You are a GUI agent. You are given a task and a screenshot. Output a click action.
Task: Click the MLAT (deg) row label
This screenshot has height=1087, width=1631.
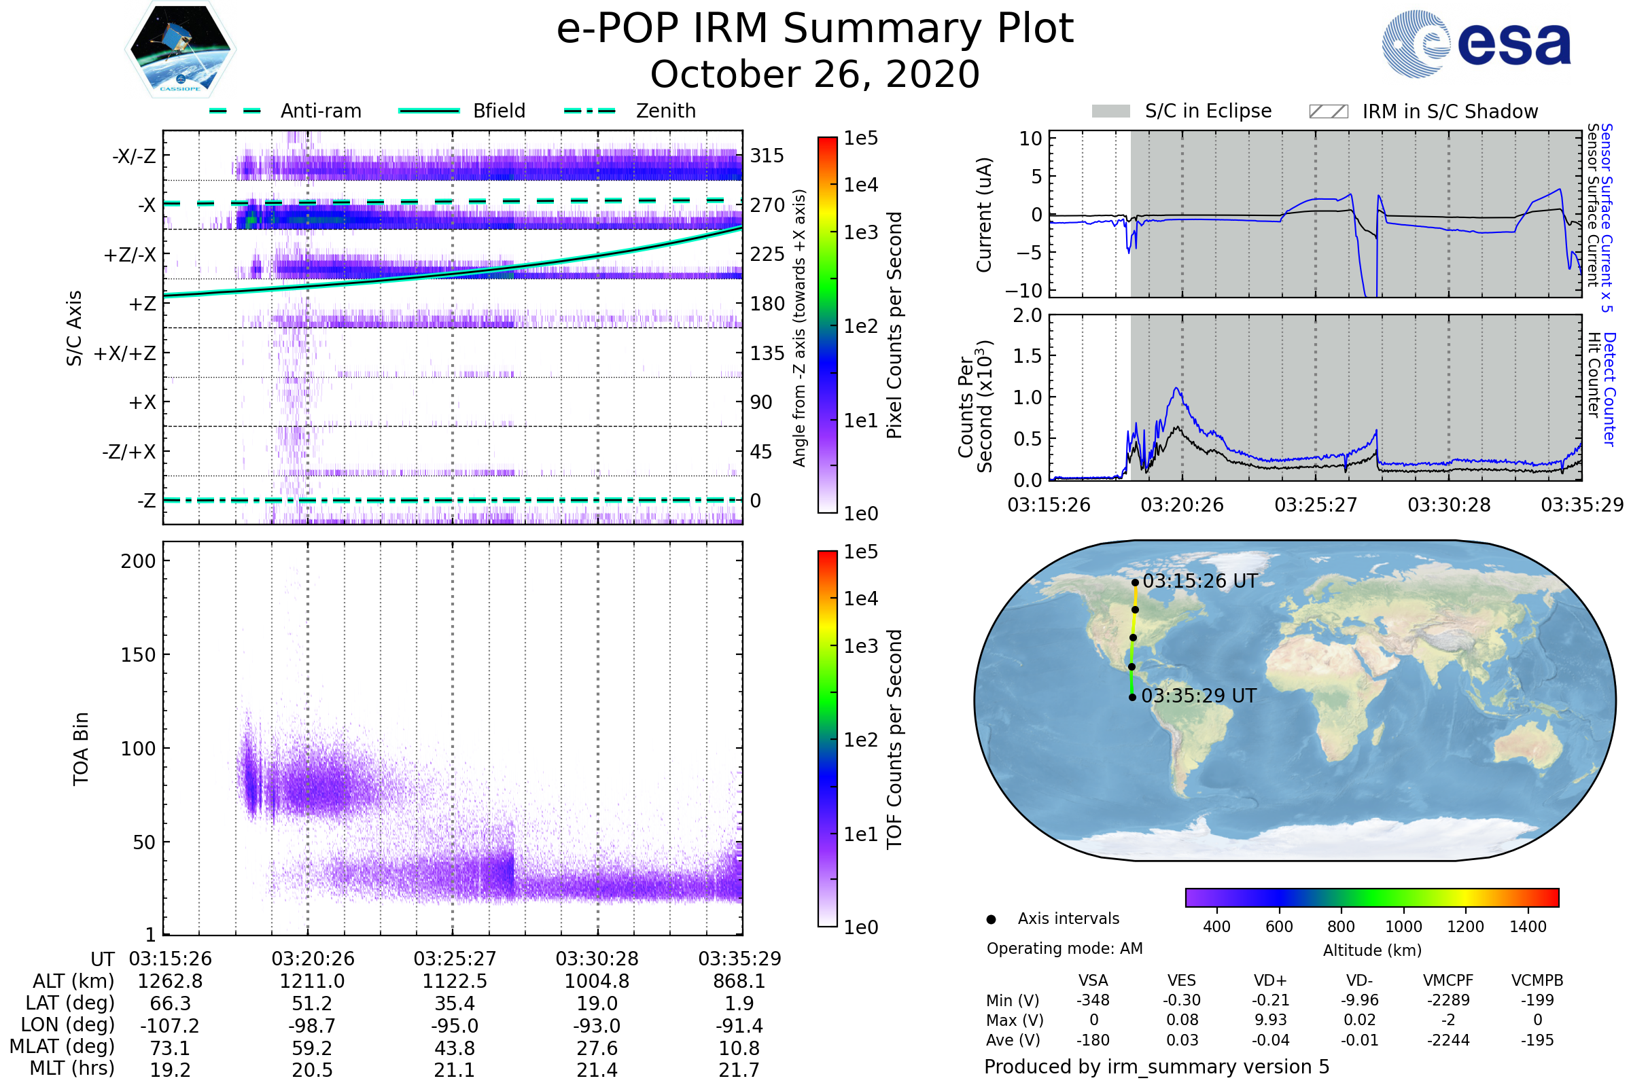(63, 1046)
